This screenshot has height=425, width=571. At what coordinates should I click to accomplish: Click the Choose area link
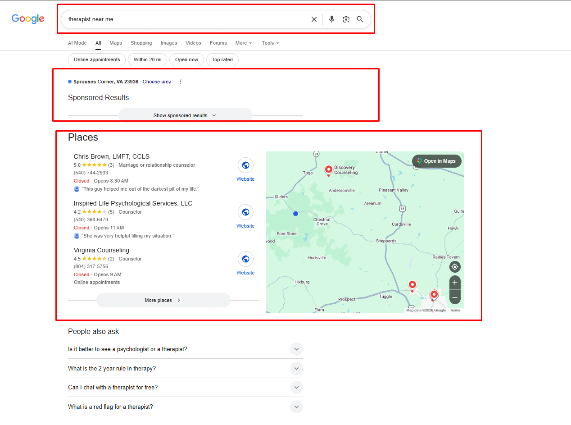157,82
